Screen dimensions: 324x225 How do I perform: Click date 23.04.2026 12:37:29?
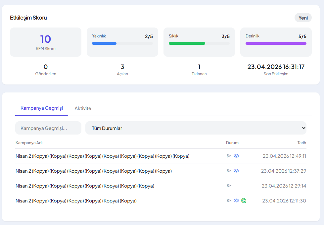[284, 171]
